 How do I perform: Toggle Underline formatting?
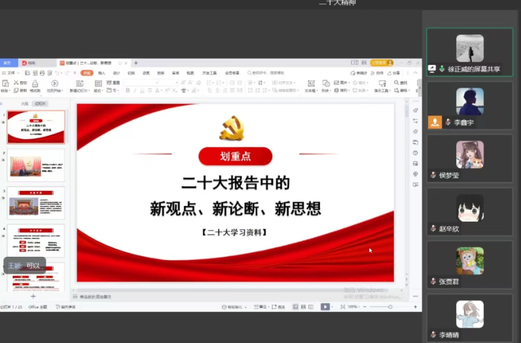click(142, 90)
